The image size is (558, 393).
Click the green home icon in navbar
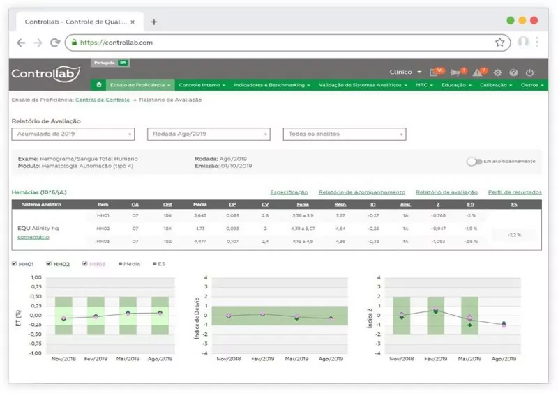[99, 85]
